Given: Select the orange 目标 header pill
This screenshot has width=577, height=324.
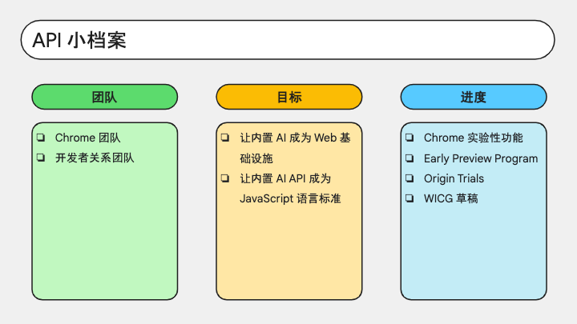Looking at the screenshot, I should [x=289, y=97].
